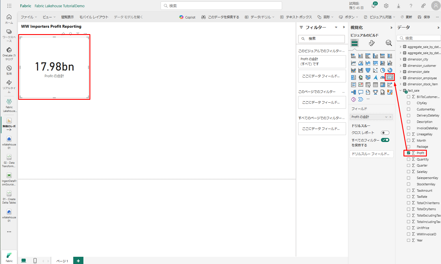The height and width of the screenshot is (264, 441).
Task: Uncheck the Profit field checkbox
Action: pyautogui.click(x=408, y=153)
